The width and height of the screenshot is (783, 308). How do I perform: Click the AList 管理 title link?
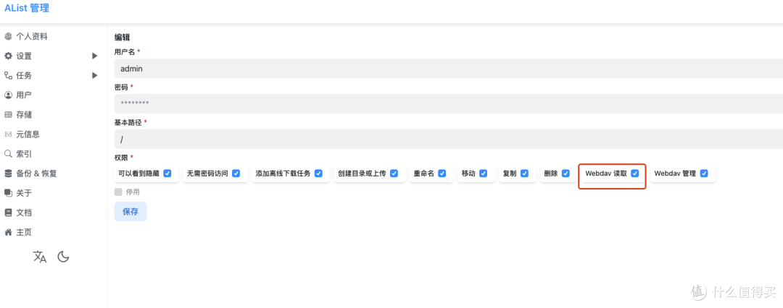coord(27,8)
